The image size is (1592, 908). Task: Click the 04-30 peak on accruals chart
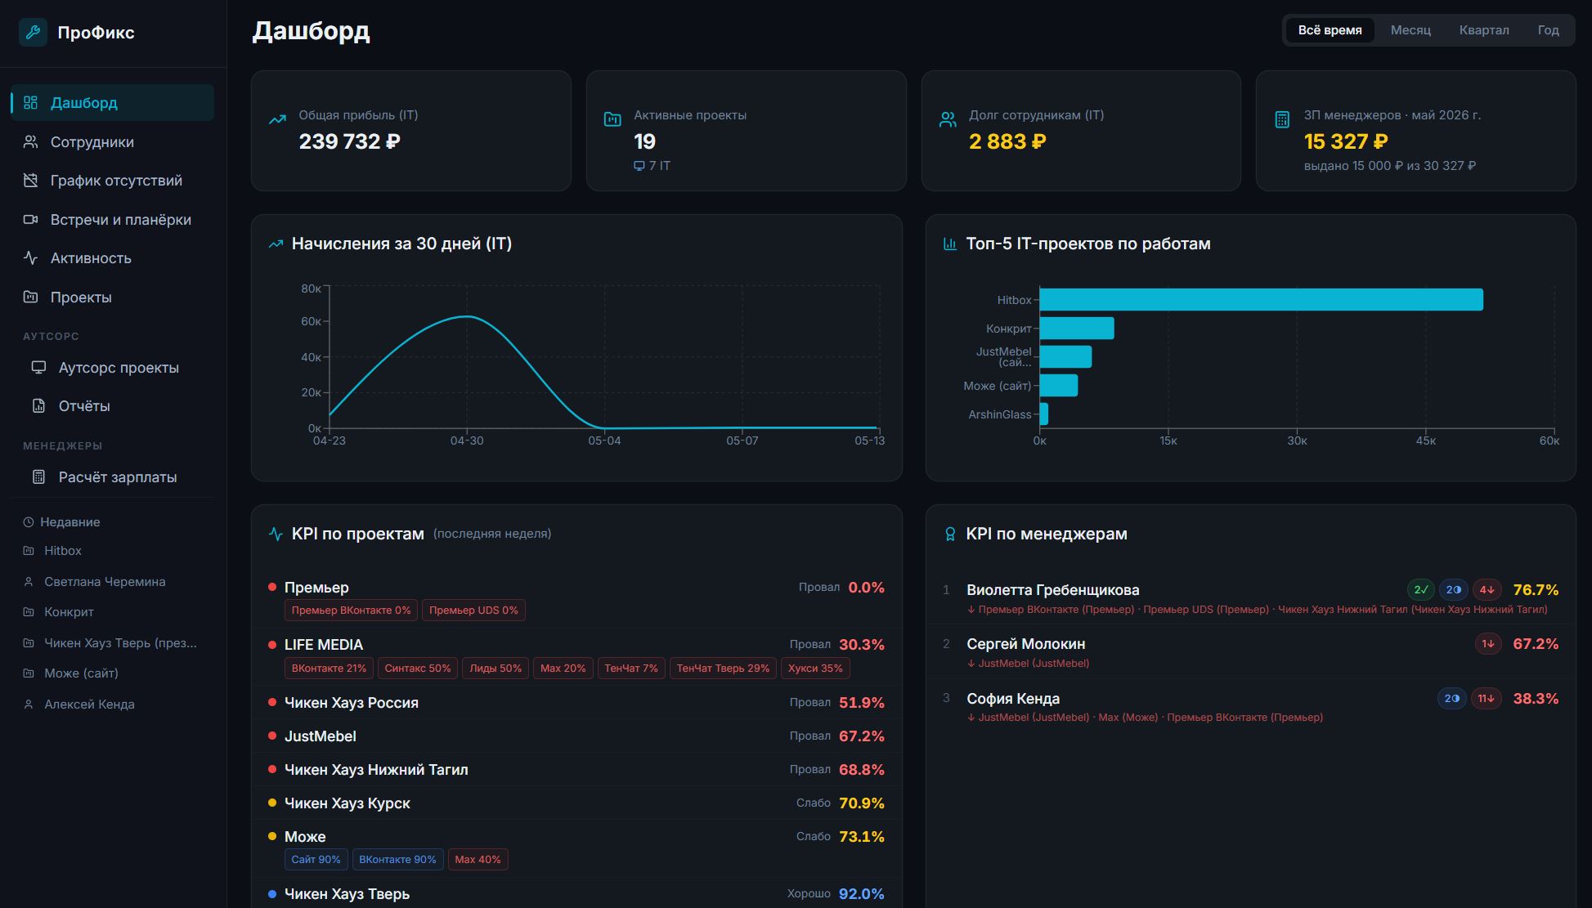tap(467, 316)
